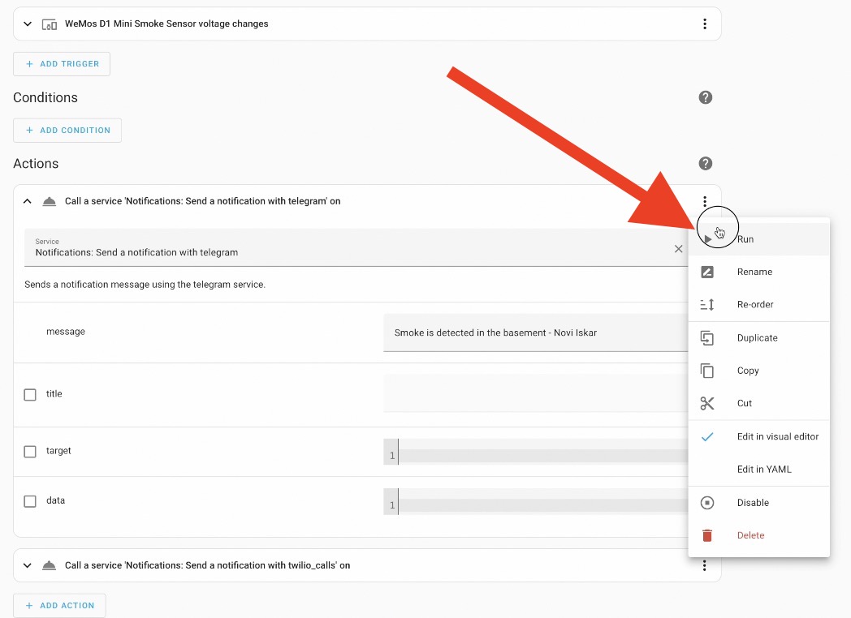
Task: Choose Rename in the action menu
Action: click(x=758, y=273)
